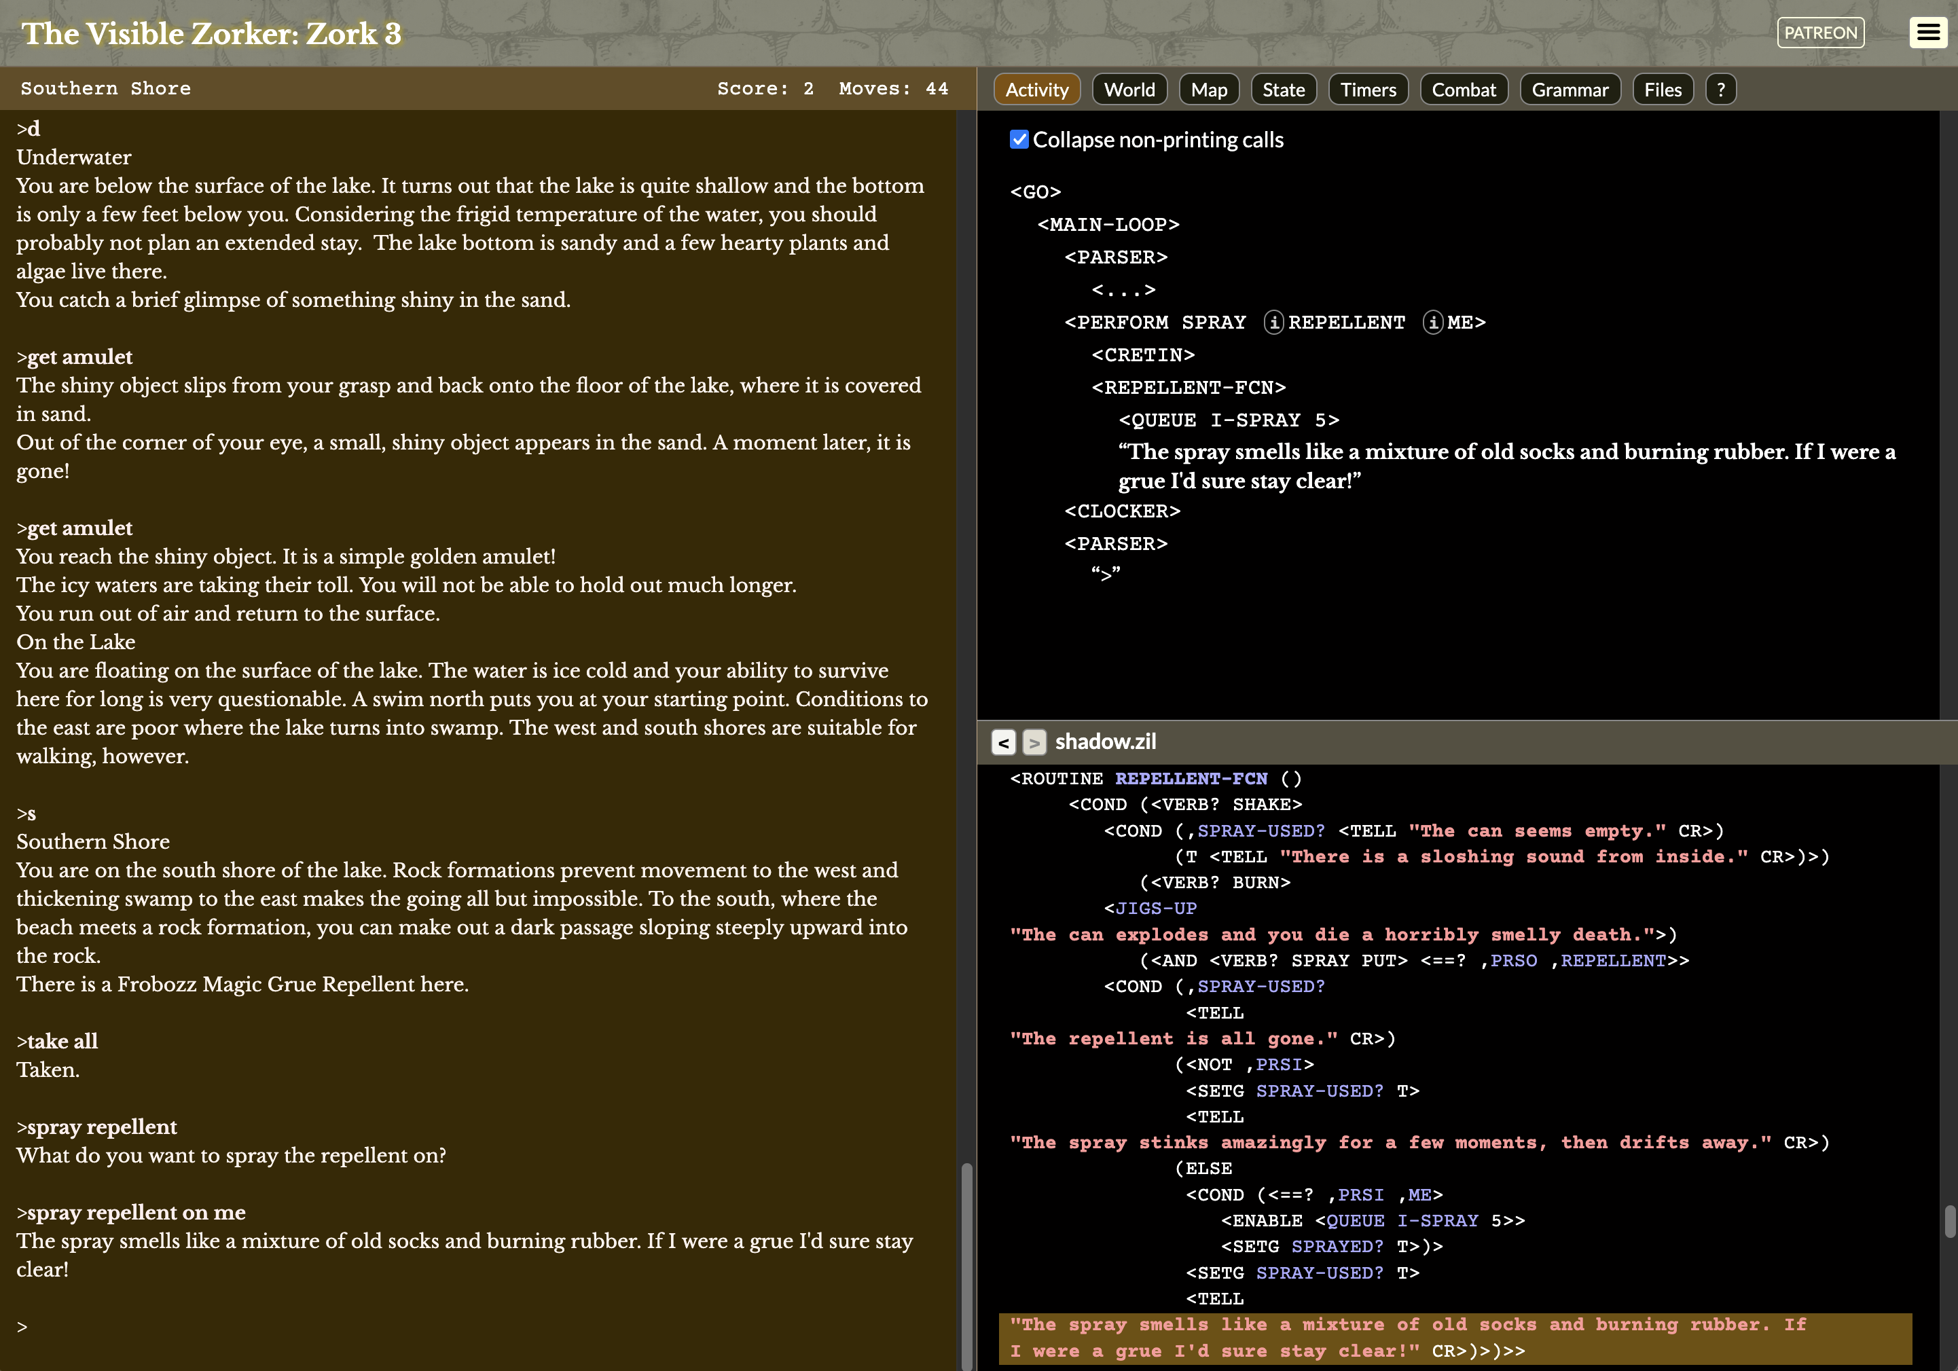Open the hamburger menu icon
The width and height of the screenshot is (1958, 1371).
[x=1927, y=33]
